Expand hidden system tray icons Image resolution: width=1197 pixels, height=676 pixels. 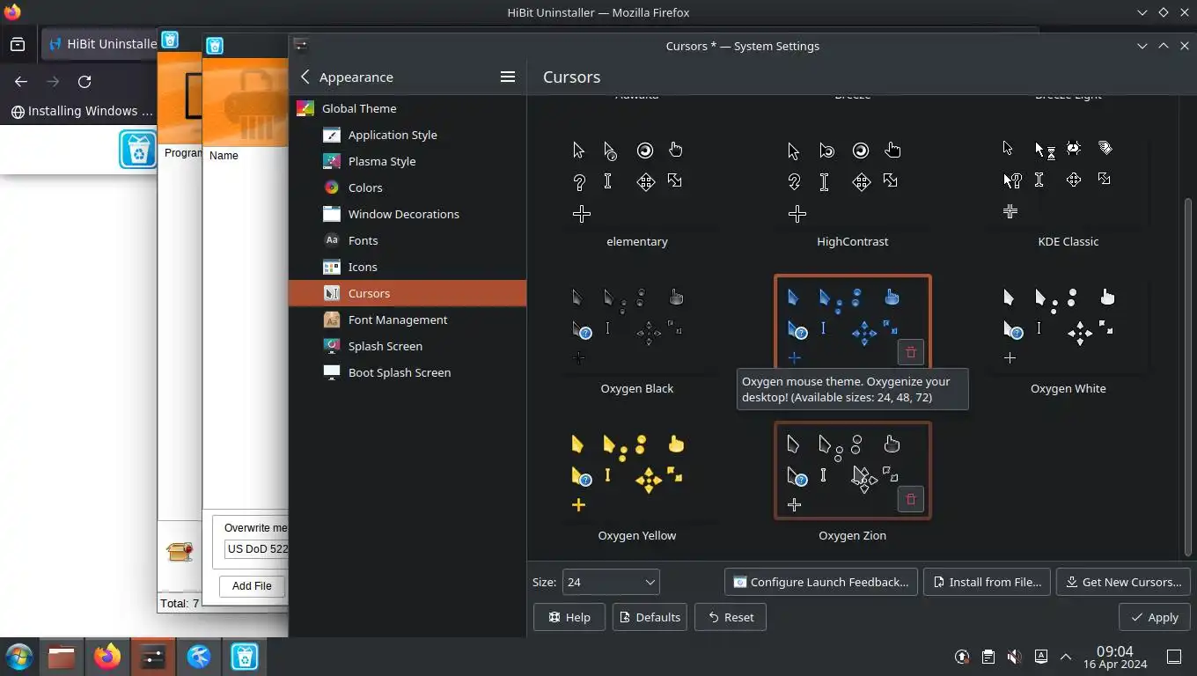[1066, 657]
